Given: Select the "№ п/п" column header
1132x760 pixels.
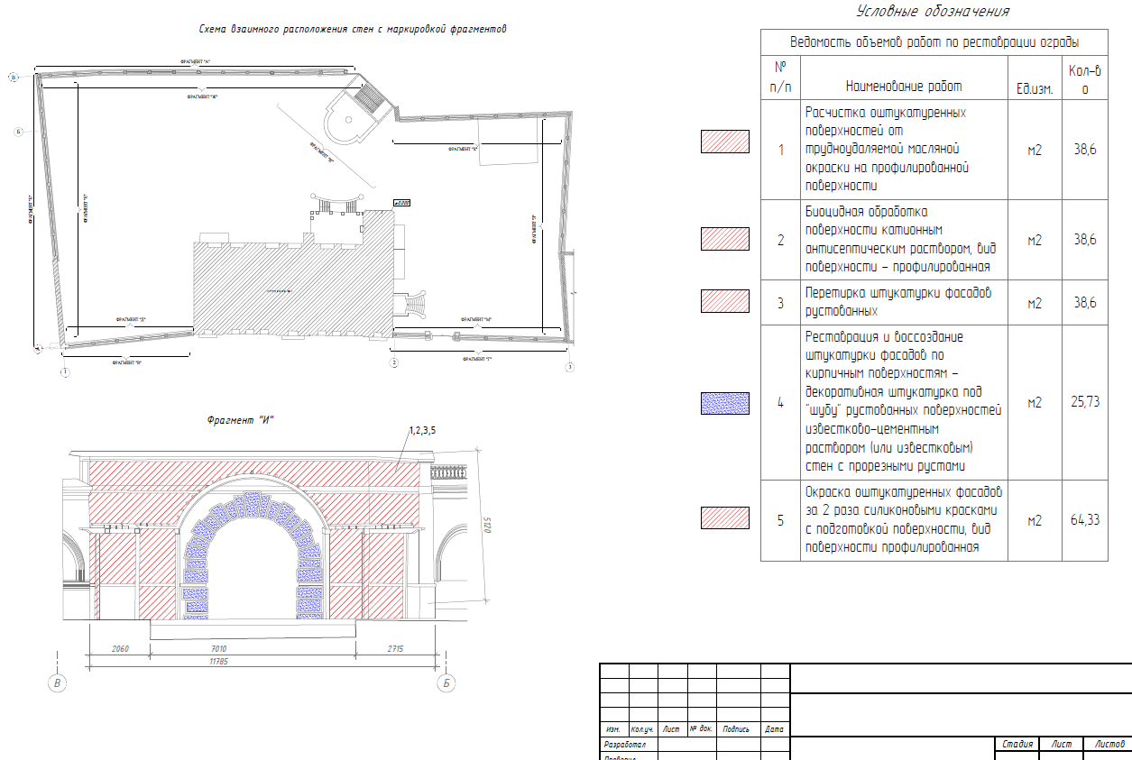Looking at the screenshot, I should [x=780, y=78].
